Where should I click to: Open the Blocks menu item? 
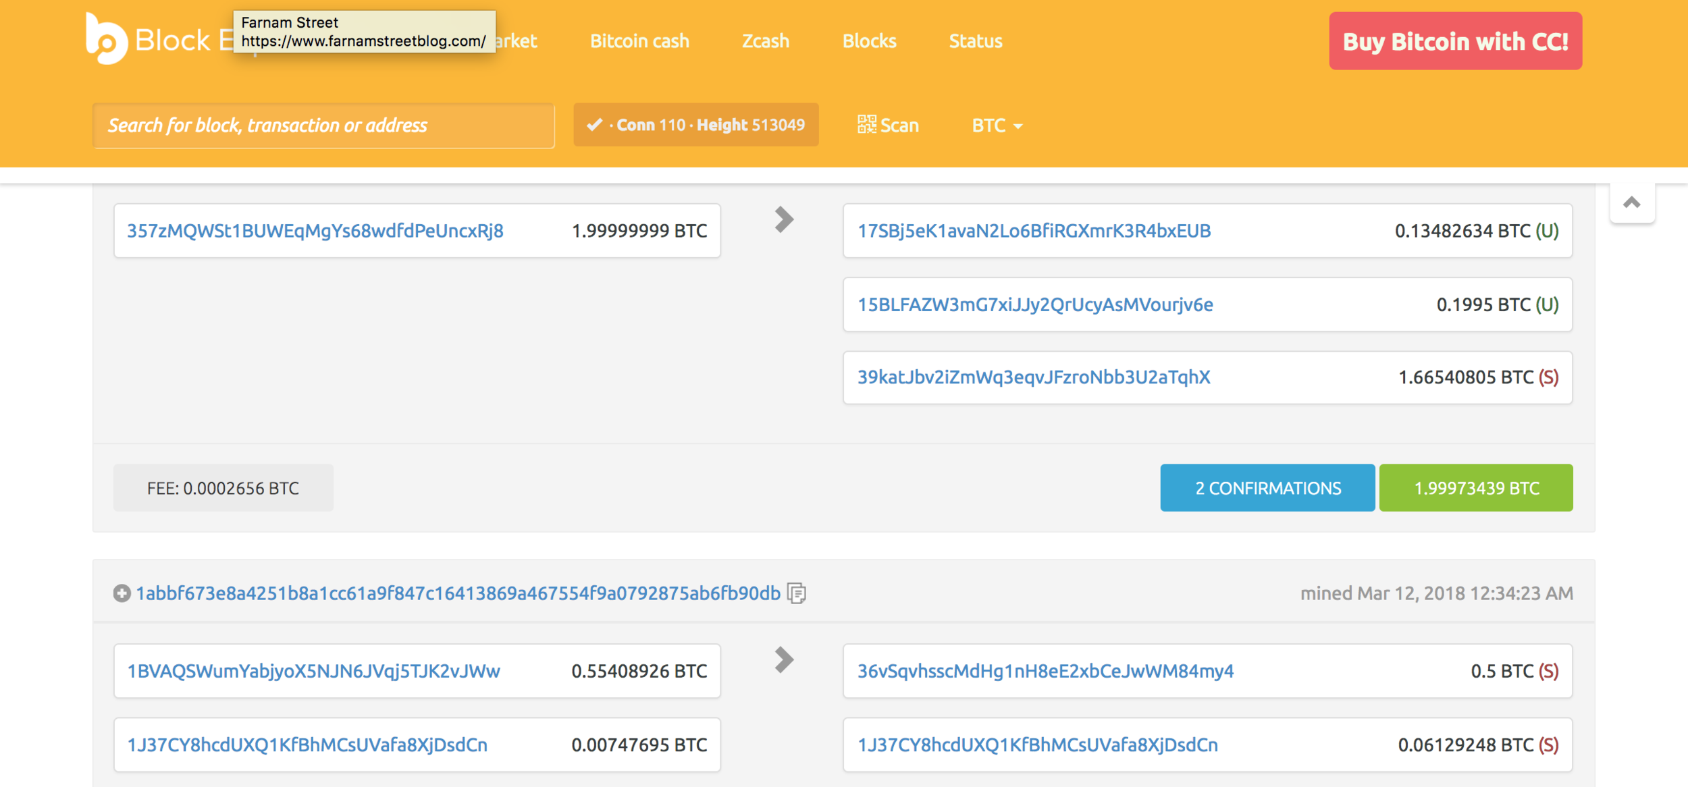point(869,41)
